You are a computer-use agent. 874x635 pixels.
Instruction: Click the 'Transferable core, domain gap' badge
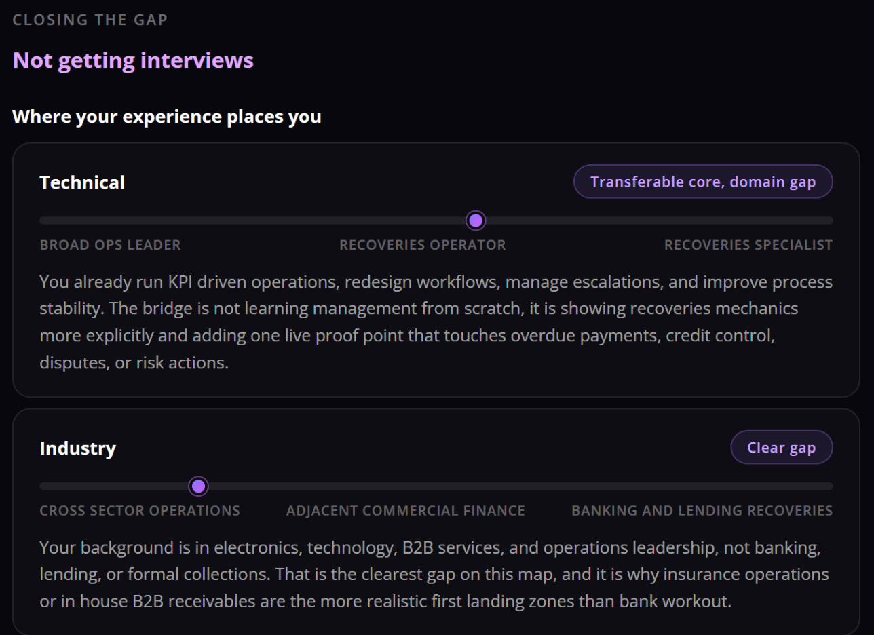pyautogui.click(x=703, y=182)
